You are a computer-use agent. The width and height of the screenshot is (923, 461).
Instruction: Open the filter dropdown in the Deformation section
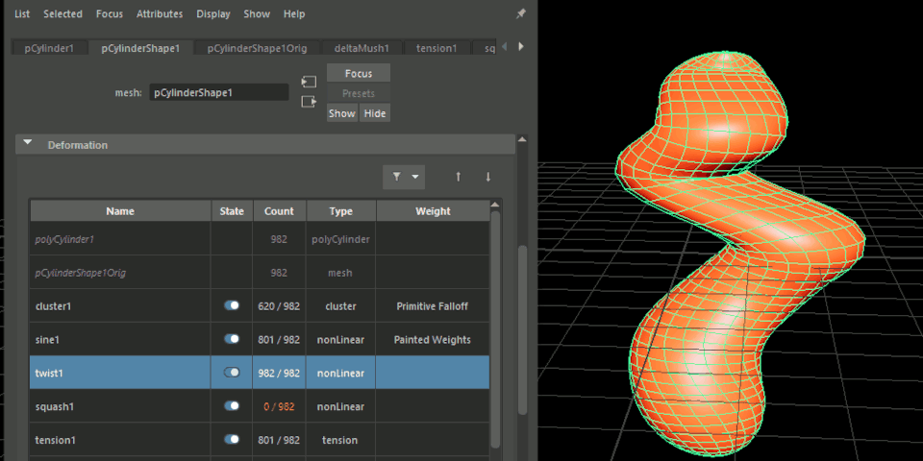[x=404, y=177]
